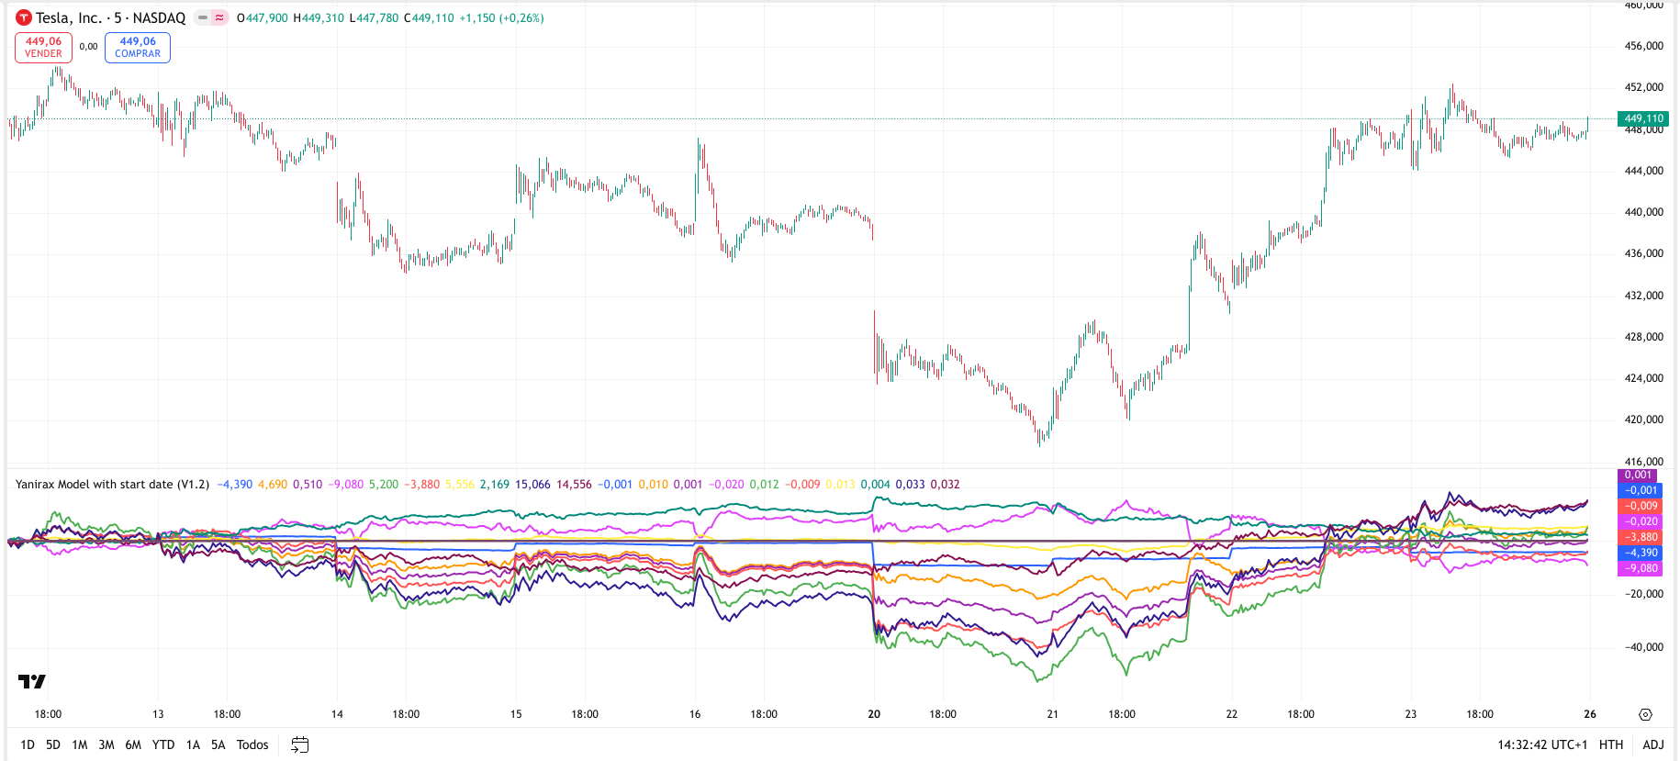Choose the 6M time range
The image size is (1680, 761).
(133, 744)
